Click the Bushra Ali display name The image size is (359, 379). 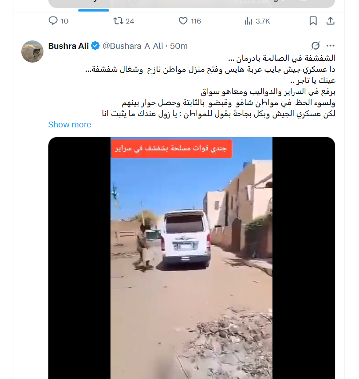tap(68, 46)
